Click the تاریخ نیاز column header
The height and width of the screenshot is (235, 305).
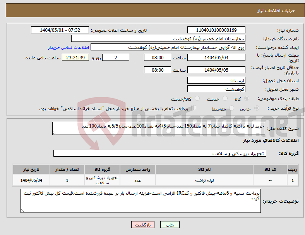click(31, 169)
